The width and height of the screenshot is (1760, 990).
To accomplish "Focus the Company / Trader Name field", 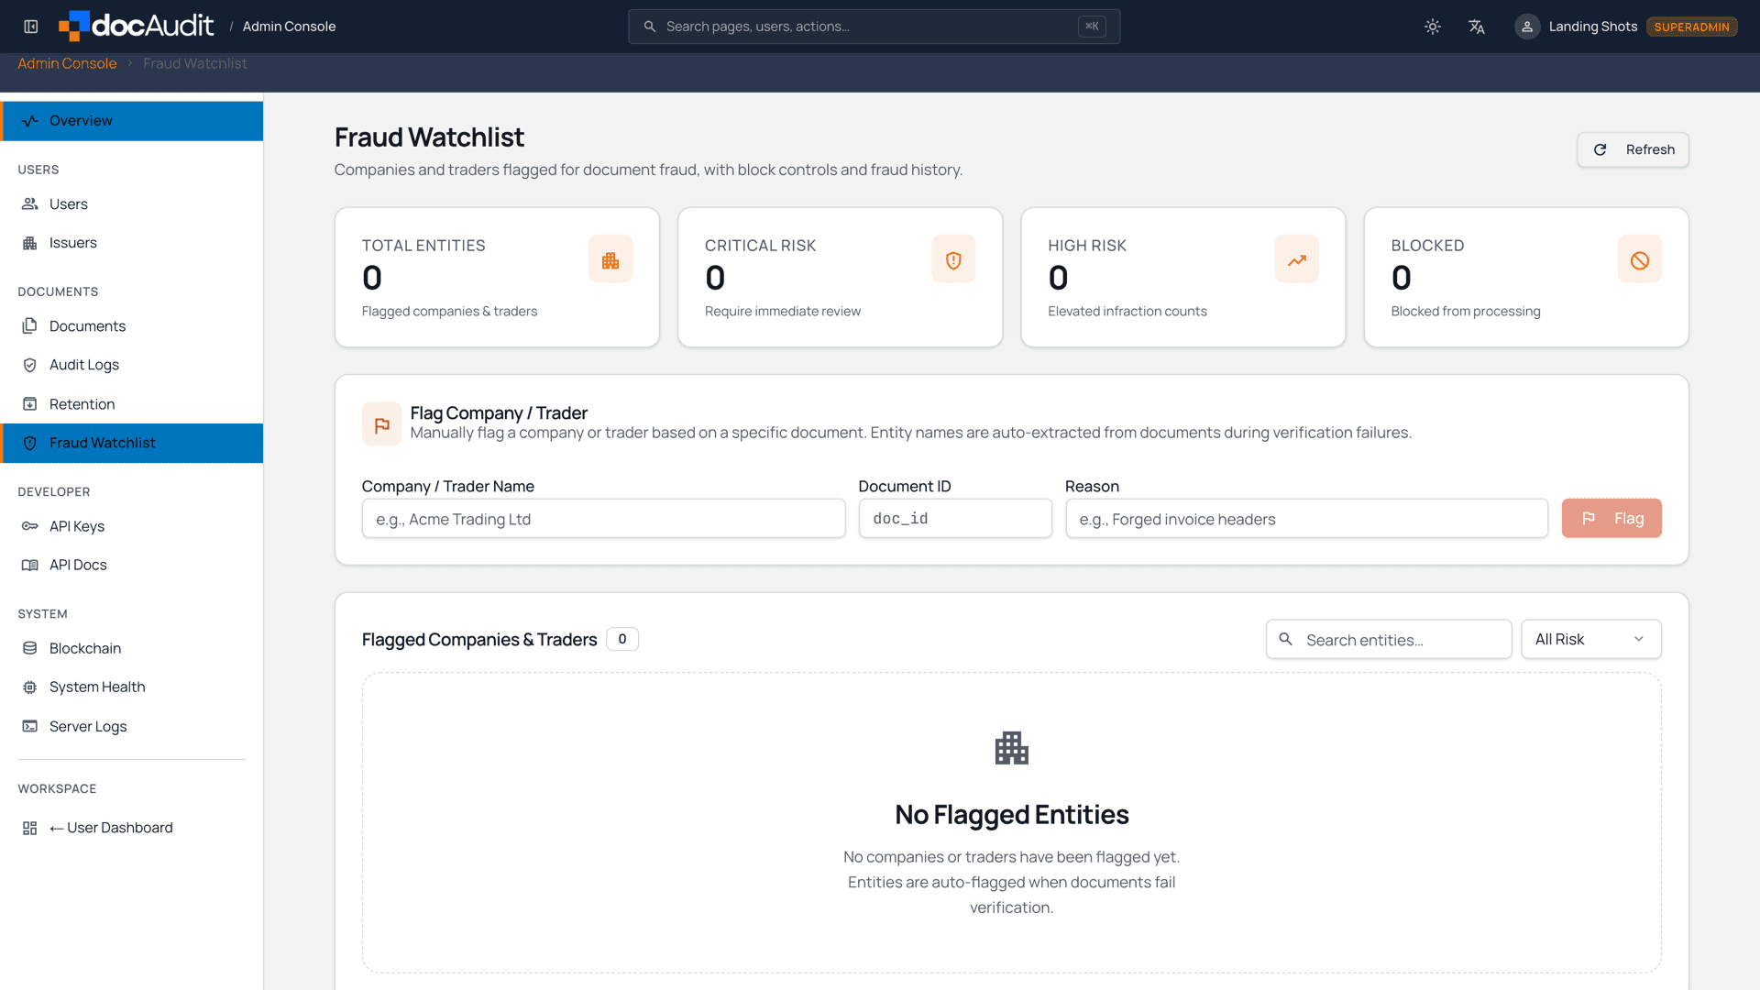I will [603, 519].
